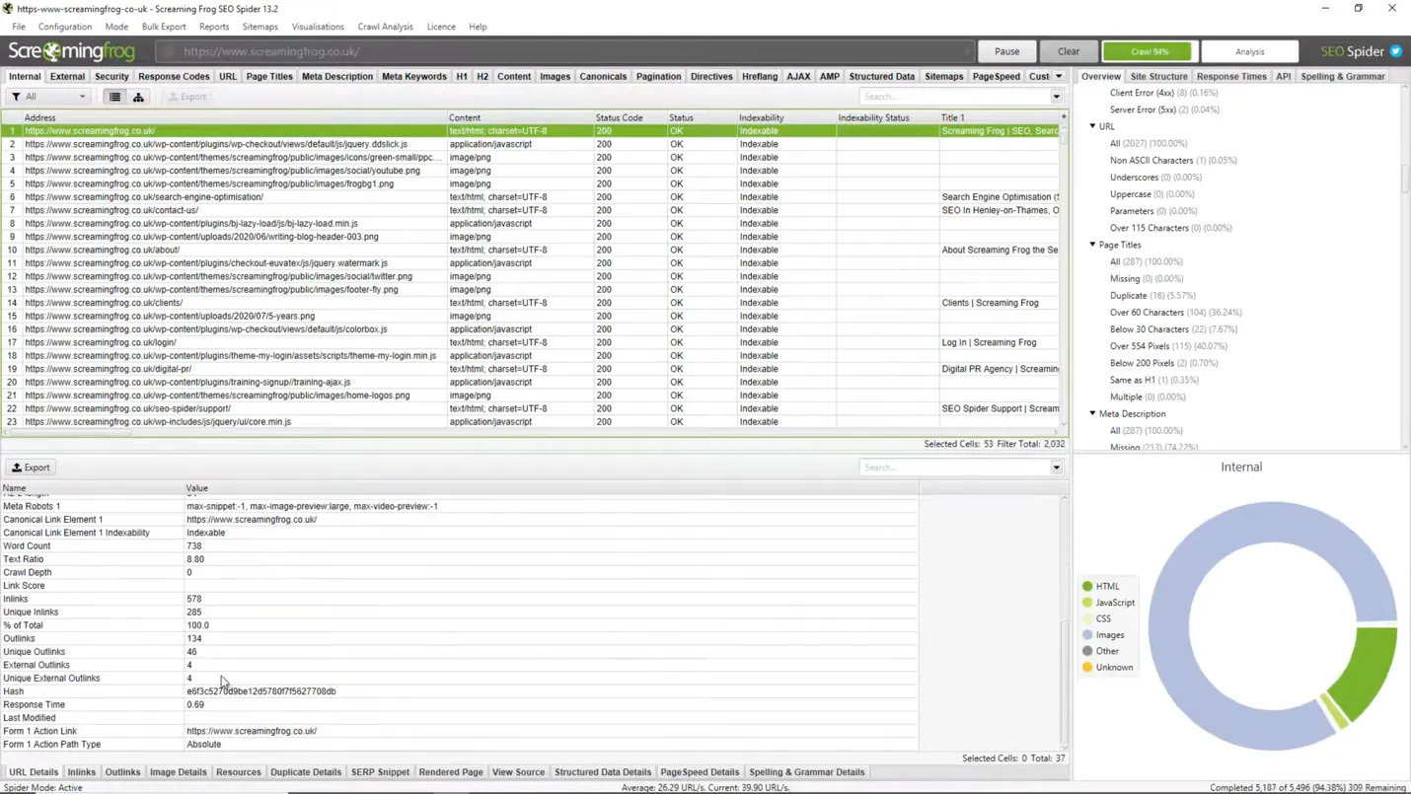The height and width of the screenshot is (794, 1411).
Task: Click the plus icon to add table columns
Action: 1063,117
